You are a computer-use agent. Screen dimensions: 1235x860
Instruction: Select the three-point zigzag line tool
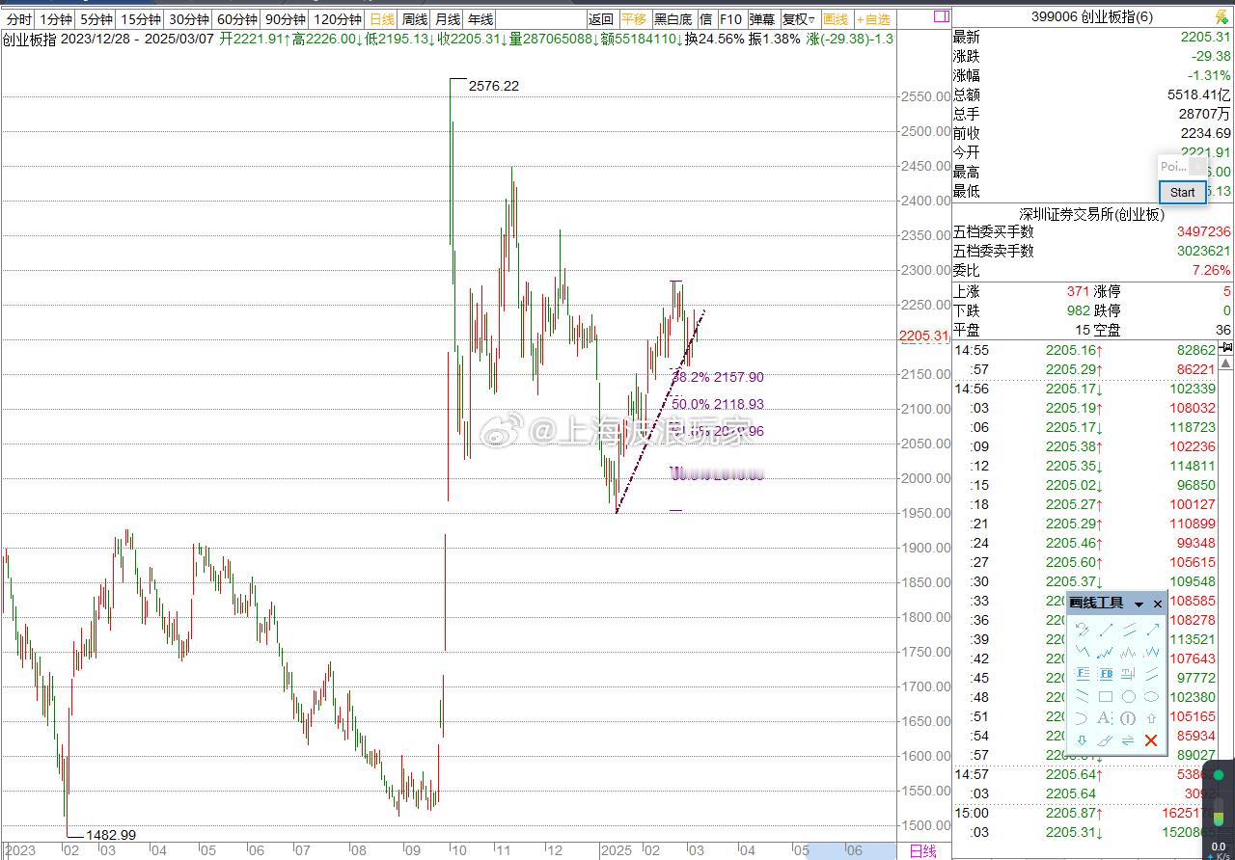[x=1083, y=652]
